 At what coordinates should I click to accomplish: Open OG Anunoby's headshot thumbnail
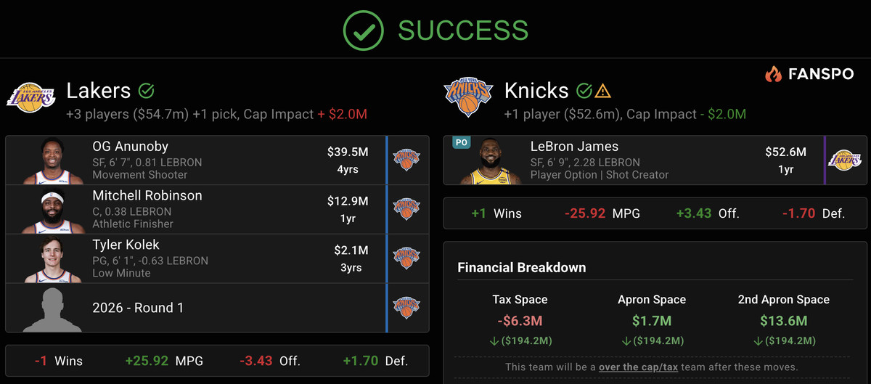[52, 161]
